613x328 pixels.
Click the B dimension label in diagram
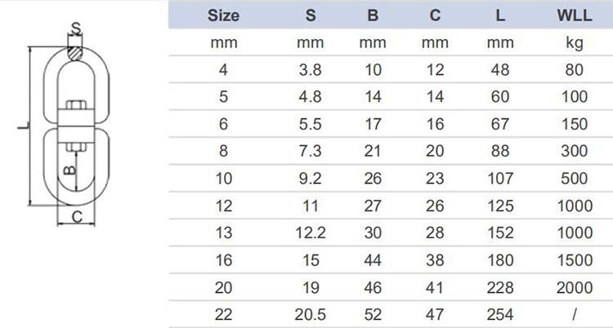pos(69,170)
